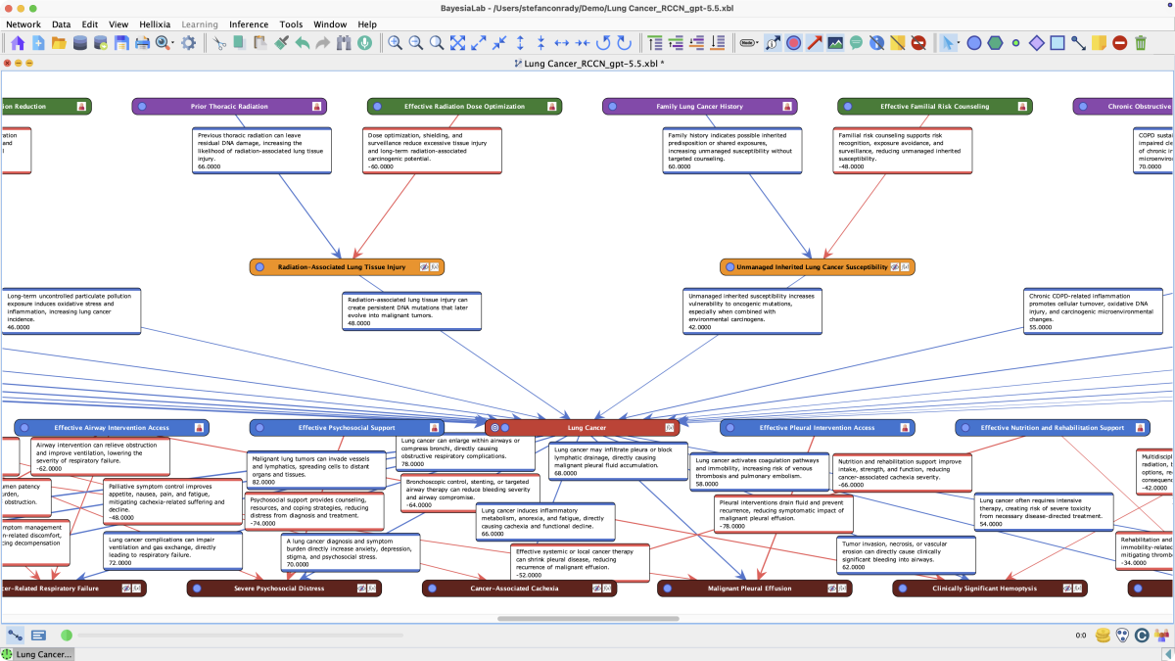Screen dimensions: 1175x661
Task: Click the "48.0000" value under Radiation-associated injury comment
Action: point(359,323)
